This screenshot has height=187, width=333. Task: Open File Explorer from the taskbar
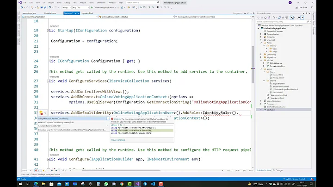click(43, 184)
